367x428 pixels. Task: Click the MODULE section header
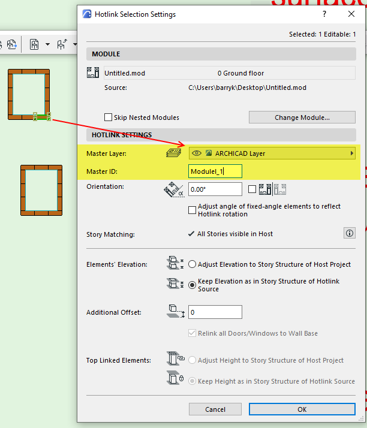(x=221, y=54)
